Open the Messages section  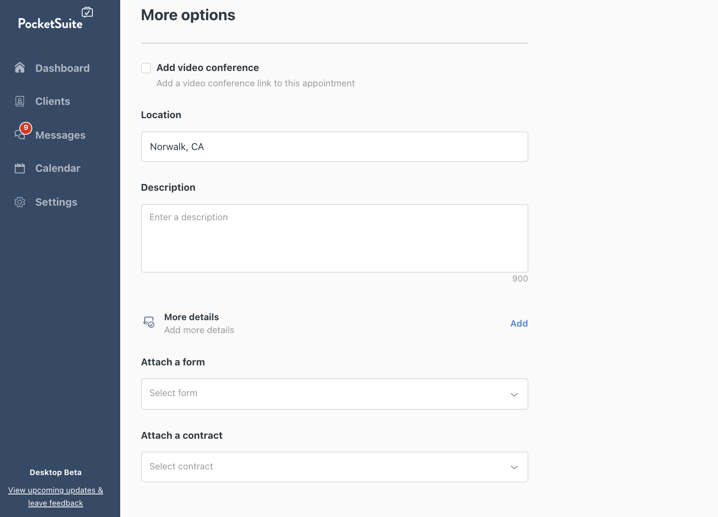coord(60,135)
